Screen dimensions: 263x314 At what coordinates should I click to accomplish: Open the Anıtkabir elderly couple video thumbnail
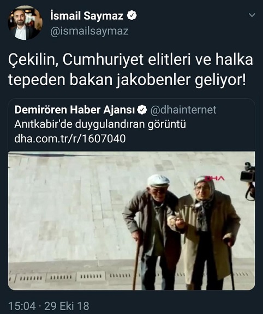click(131, 221)
